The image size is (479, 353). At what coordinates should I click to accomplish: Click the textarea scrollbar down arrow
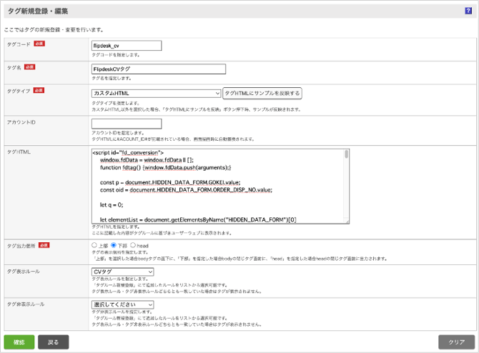click(x=347, y=219)
